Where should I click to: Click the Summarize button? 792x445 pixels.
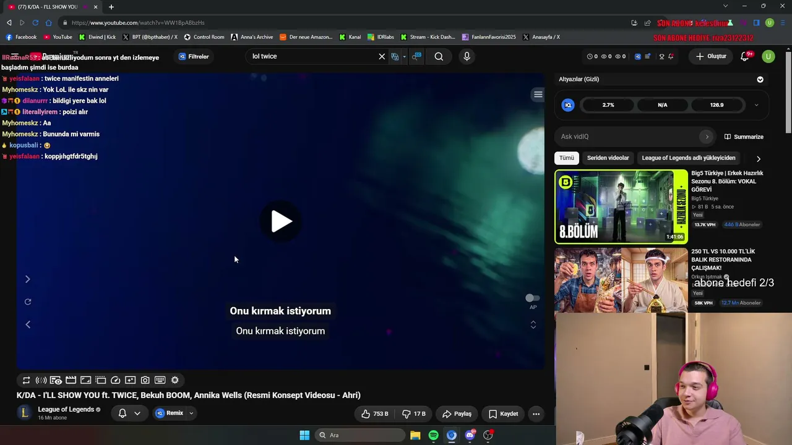744,137
